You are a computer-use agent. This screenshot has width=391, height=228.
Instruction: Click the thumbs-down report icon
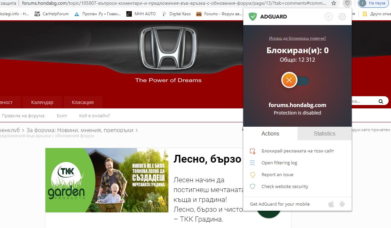[253, 174]
